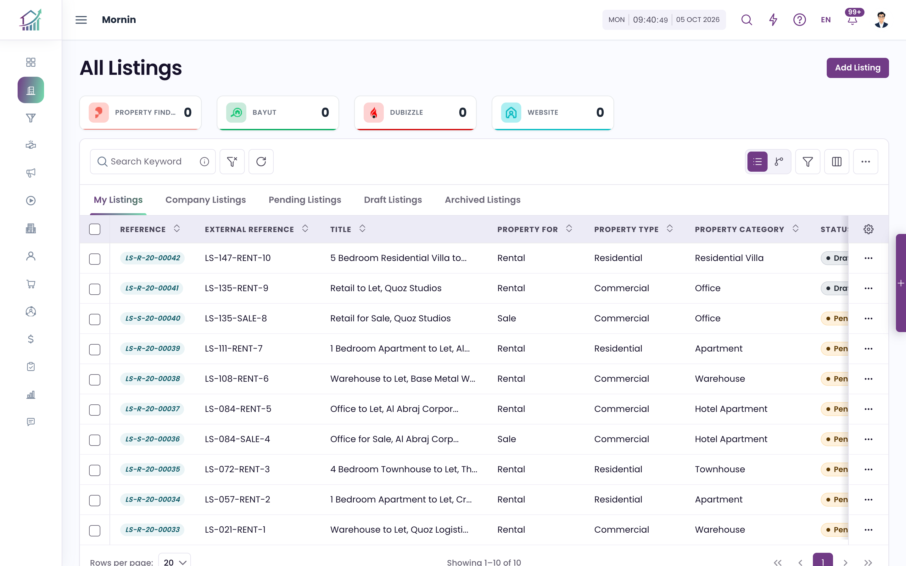Open the megaphone marketing icon in sidebar
This screenshot has height=566, width=906.
pyautogui.click(x=31, y=173)
